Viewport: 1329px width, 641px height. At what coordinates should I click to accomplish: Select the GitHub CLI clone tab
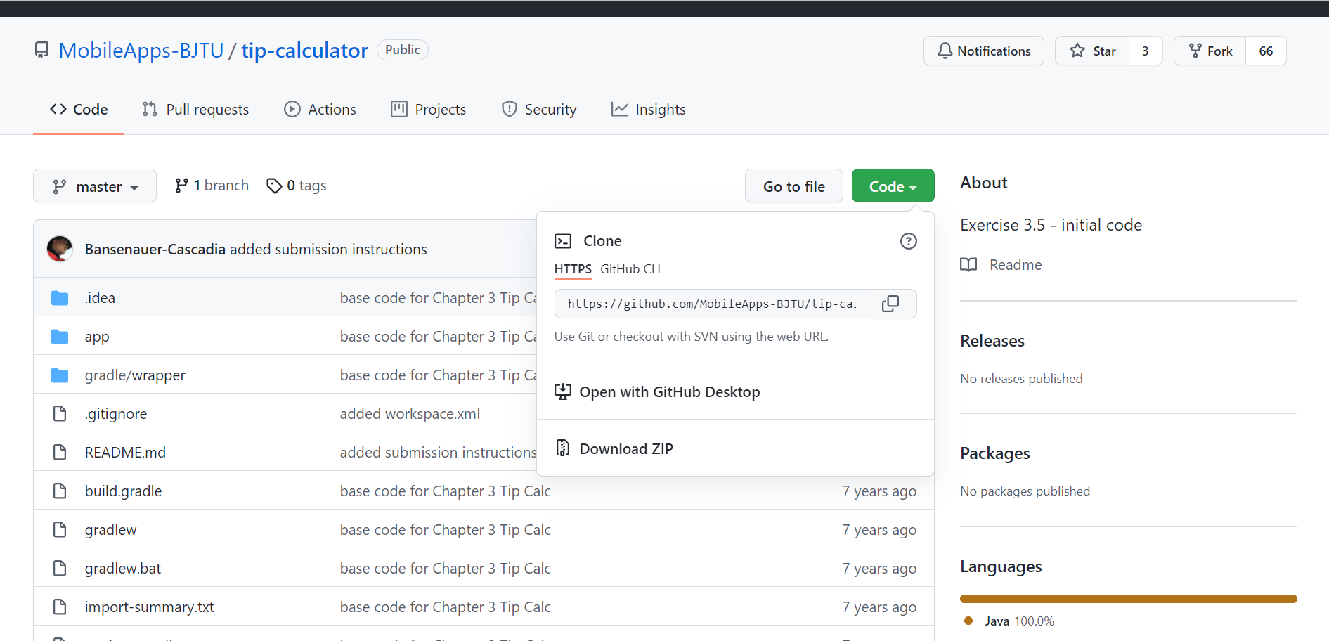630,269
